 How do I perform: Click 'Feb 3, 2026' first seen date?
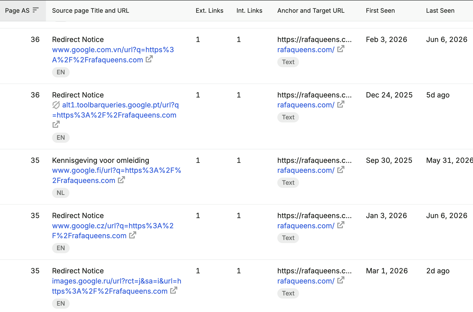(x=387, y=39)
